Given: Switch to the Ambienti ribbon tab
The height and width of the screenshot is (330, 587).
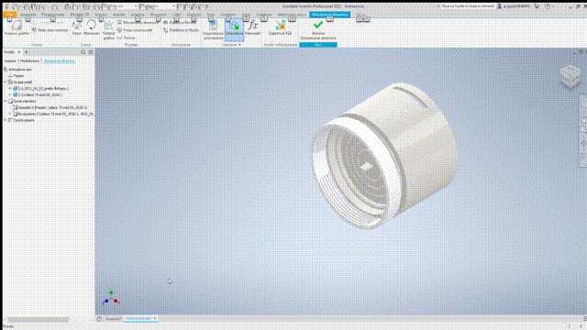Looking at the screenshot, I should click(x=228, y=15).
